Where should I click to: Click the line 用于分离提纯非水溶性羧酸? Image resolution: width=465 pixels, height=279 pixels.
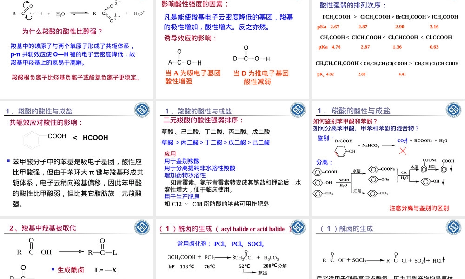[x=199, y=168]
